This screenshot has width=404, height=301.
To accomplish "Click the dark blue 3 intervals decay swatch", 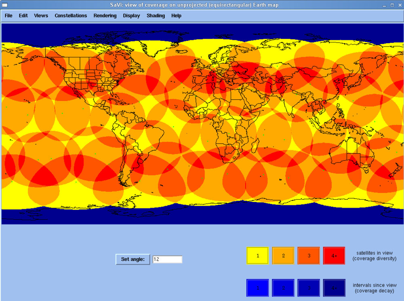I will click(x=309, y=288).
